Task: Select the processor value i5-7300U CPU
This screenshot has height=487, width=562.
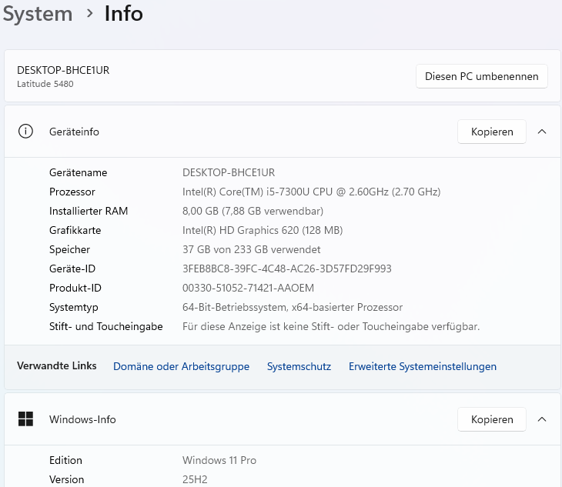Action: point(311,192)
